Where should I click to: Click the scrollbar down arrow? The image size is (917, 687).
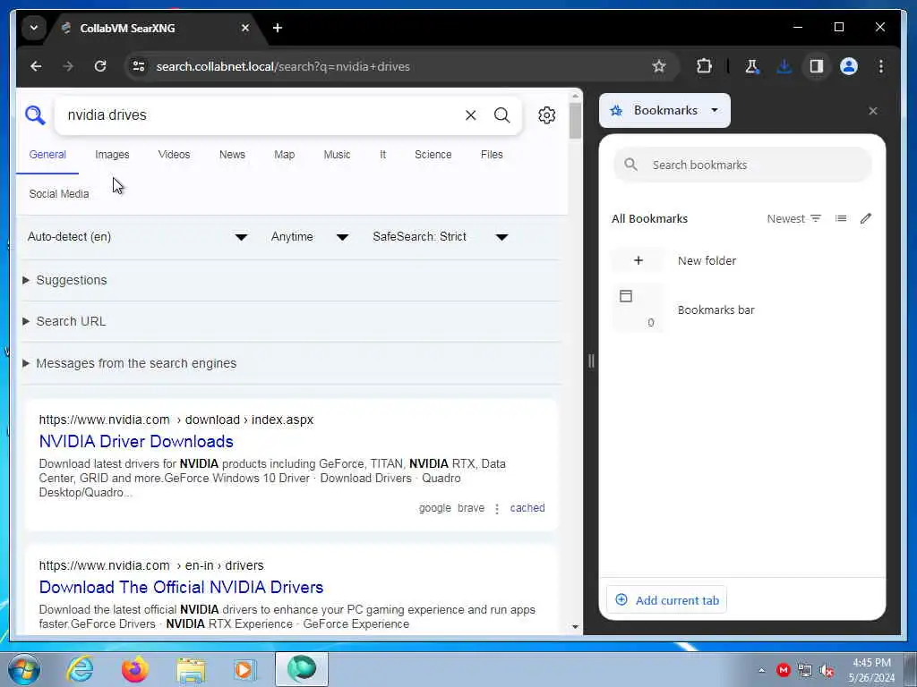coord(575,627)
